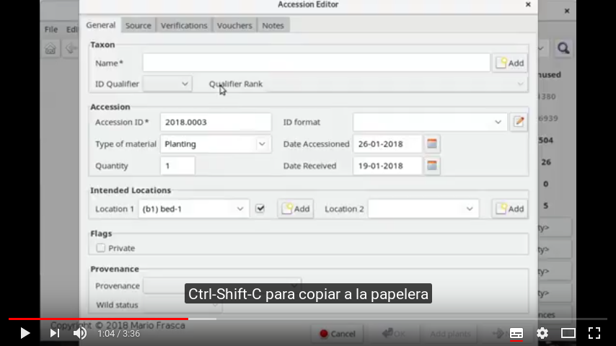Click the OK button
This screenshot has width=616, height=346.
pyautogui.click(x=394, y=334)
